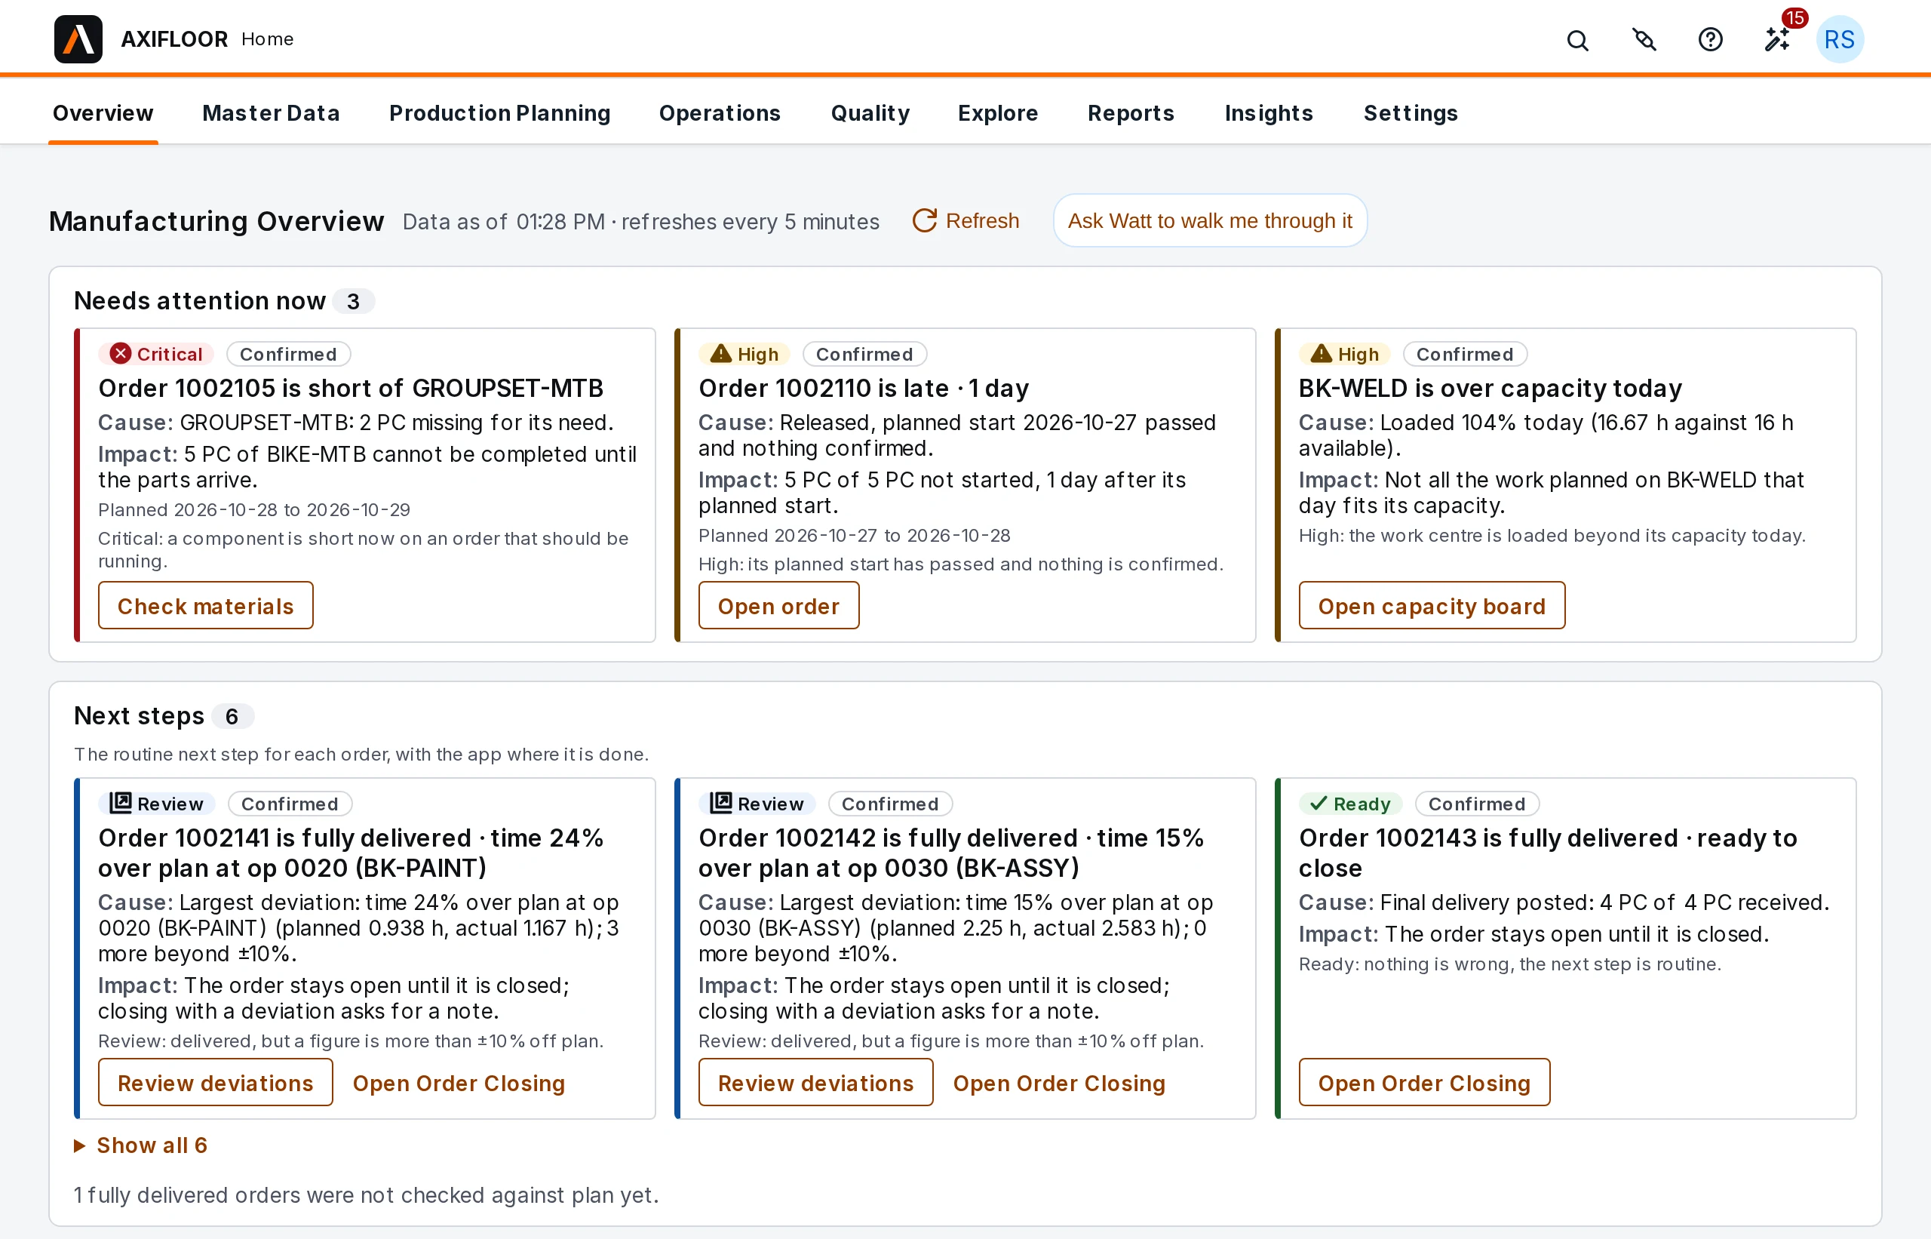Open the AI sparkle wand notifications icon
This screenshot has width=1931, height=1239.
(1777, 39)
